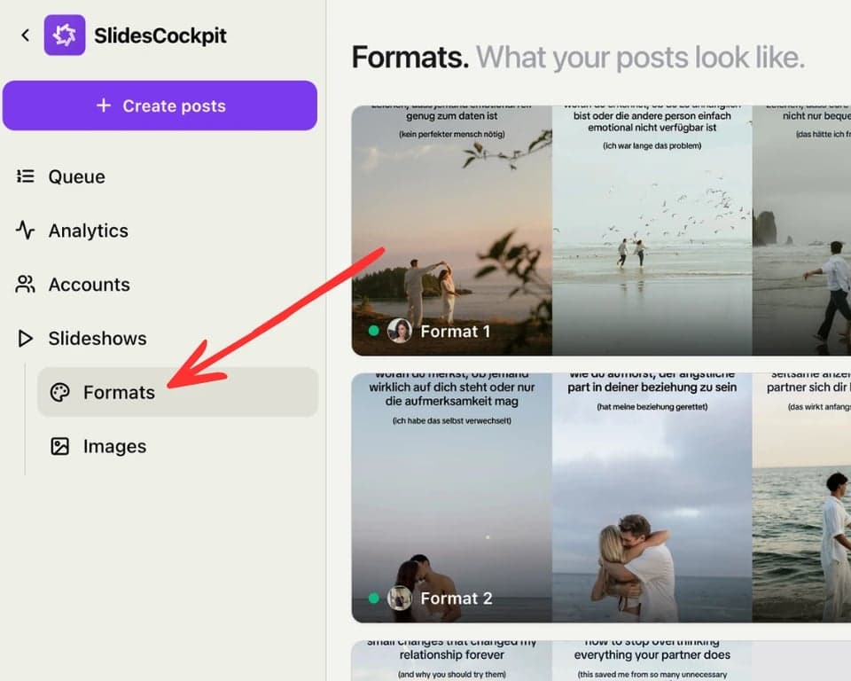The width and height of the screenshot is (851, 681).
Task: Click the plus icon in Create posts
Action: (104, 106)
